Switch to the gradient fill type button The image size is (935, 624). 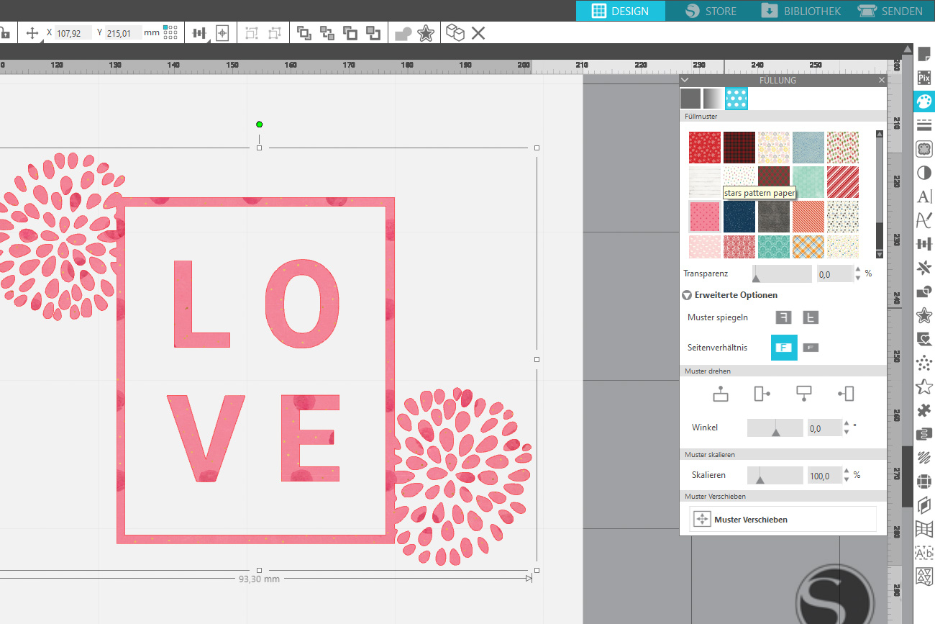pos(713,99)
